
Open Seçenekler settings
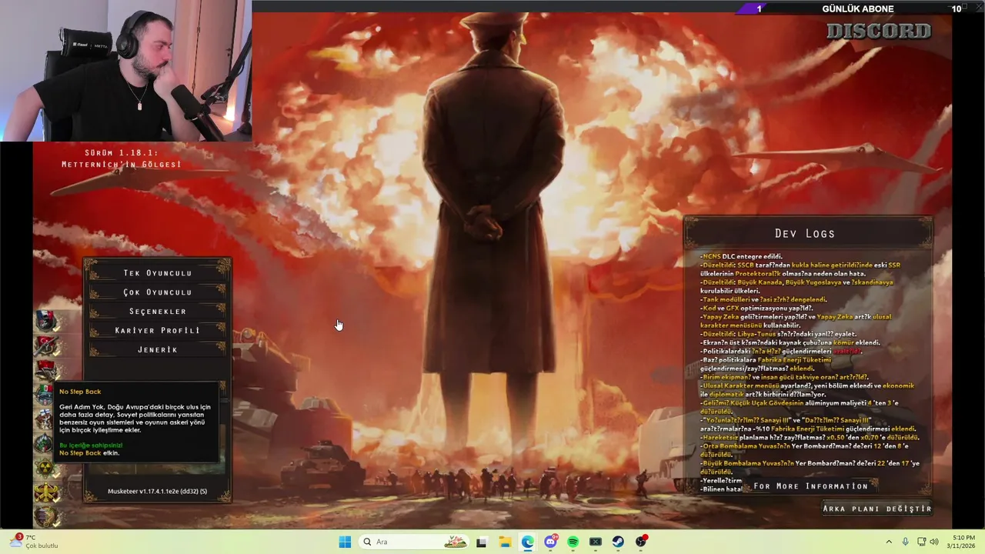[x=158, y=312]
